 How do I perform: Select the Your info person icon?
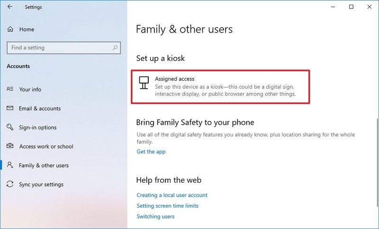tap(10, 89)
